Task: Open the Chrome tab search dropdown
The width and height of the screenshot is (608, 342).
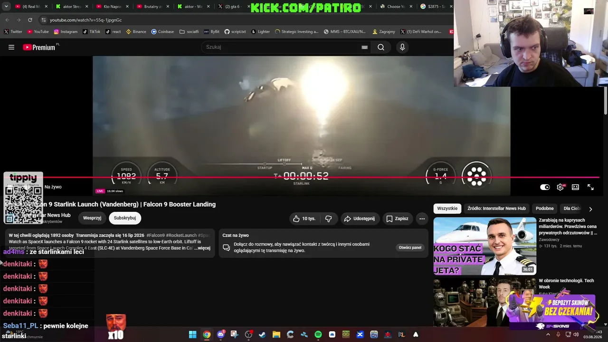Action: click(x=6, y=7)
